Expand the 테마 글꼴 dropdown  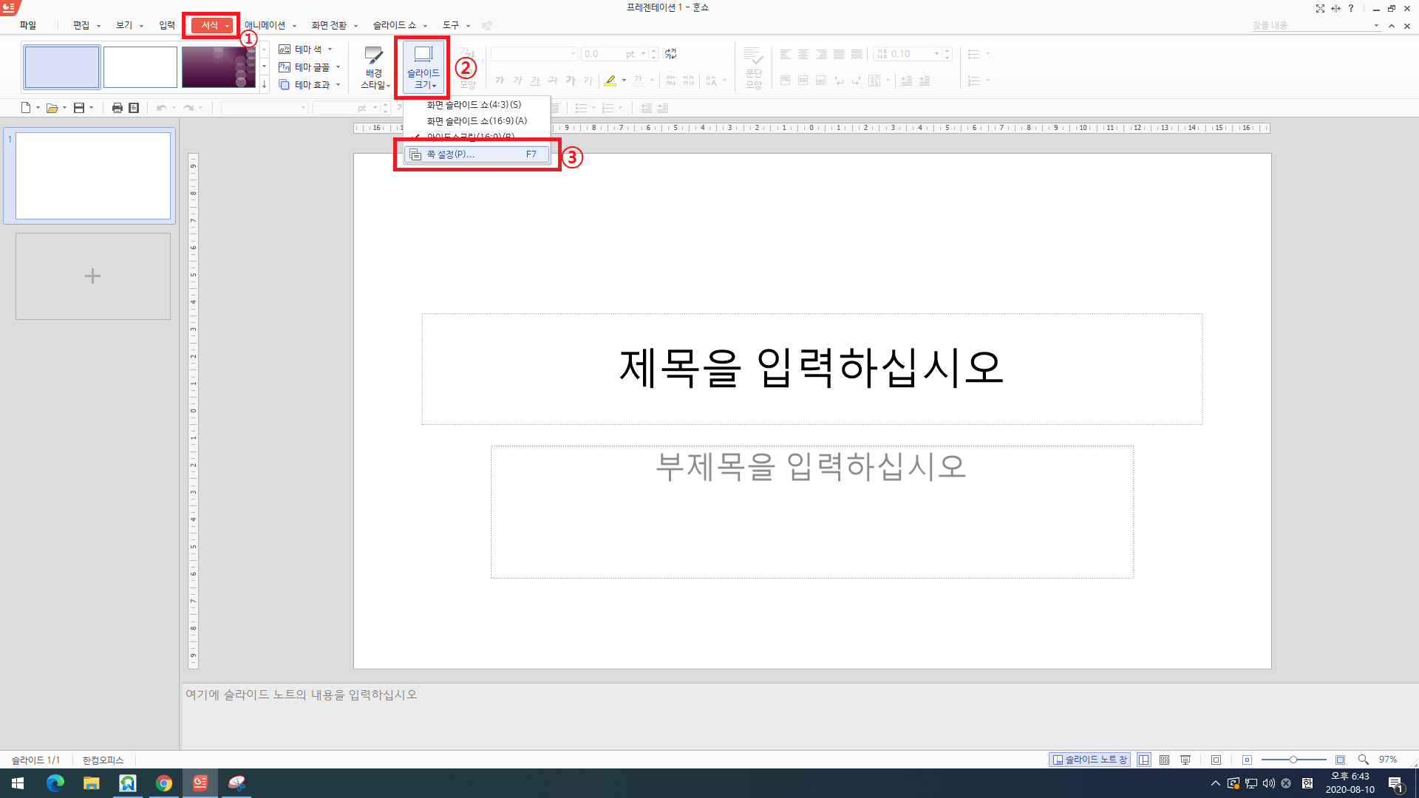338,67
